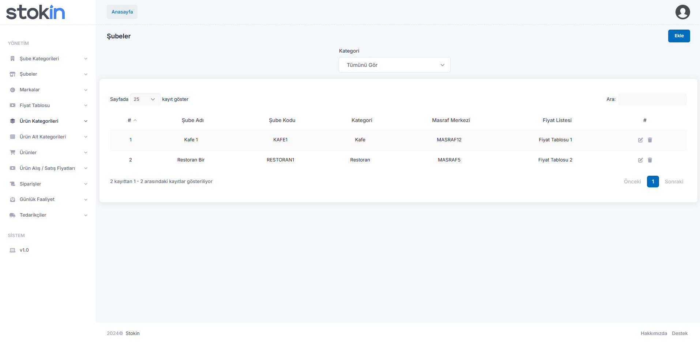The image size is (700, 343).
Task: Open the records per page dropdown
Action: tap(145, 99)
